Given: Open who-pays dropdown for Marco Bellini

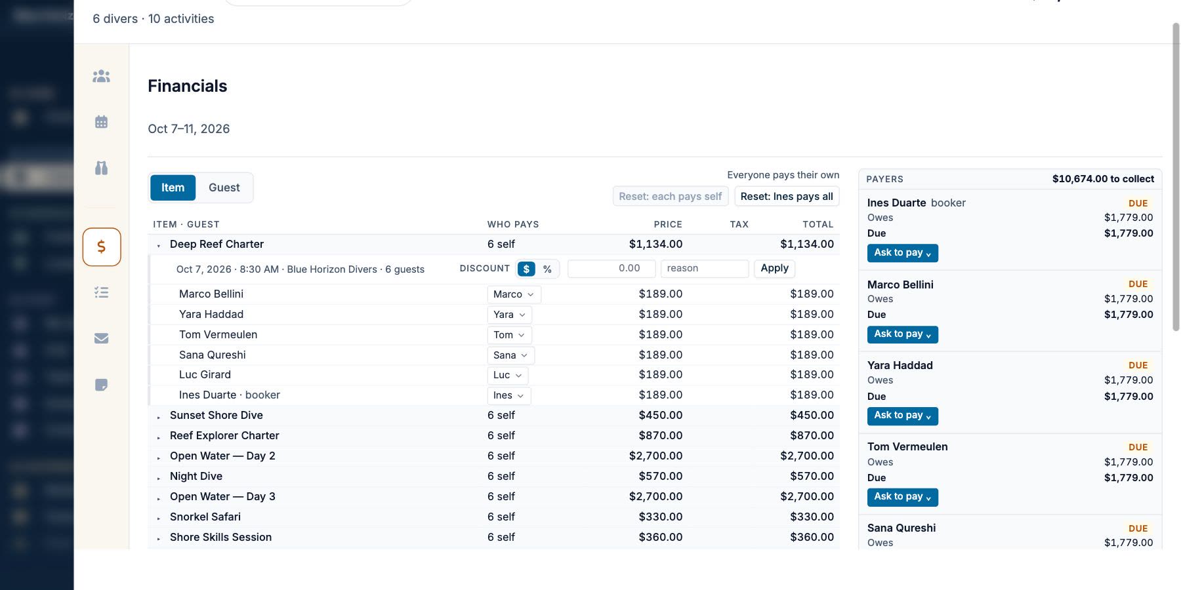Looking at the screenshot, I should tap(514, 294).
